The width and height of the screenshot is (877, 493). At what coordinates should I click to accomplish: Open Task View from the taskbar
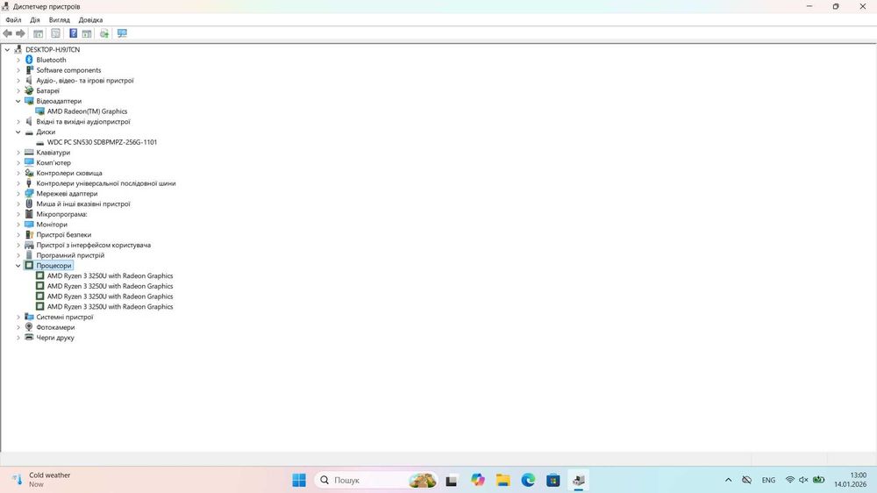[452, 480]
